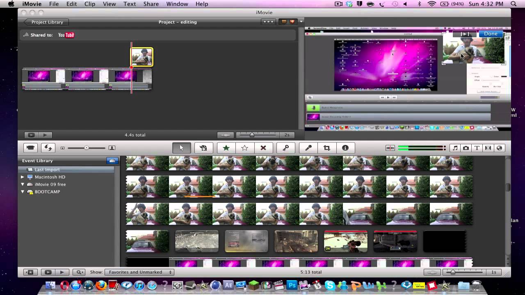This screenshot has width=525, height=295.
Task: Open the keyword key tool
Action: [286, 148]
